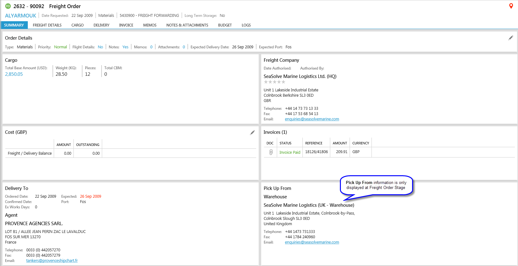
Task: Switch to the Freight Details tab
Action: tap(47, 25)
